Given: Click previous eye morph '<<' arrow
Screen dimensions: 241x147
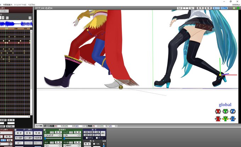Looking at the screenshot, I should (45, 135).
